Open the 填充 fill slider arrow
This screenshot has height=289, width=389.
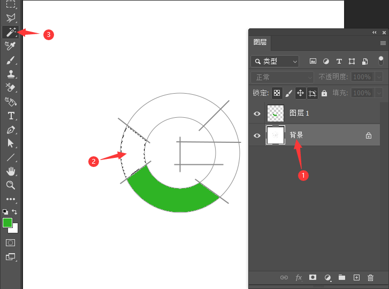pos(379,93)
